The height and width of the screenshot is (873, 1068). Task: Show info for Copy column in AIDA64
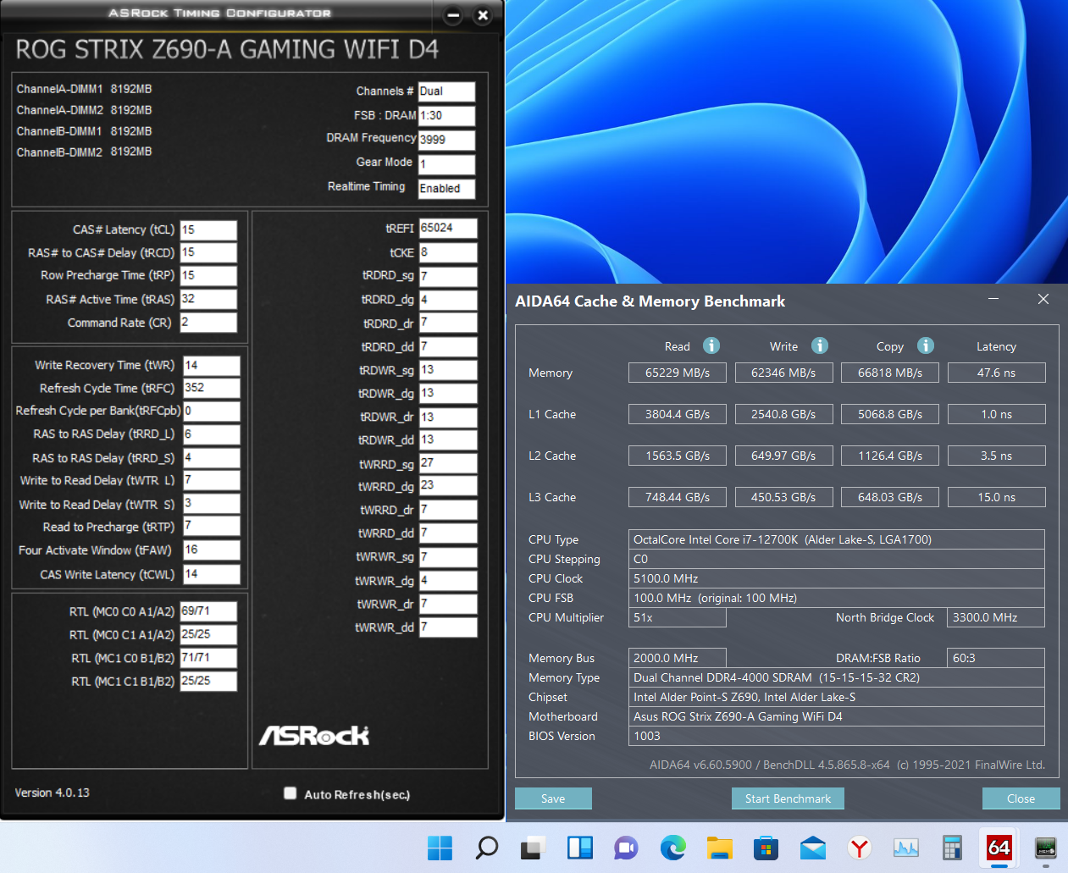(x=926, y=345)
